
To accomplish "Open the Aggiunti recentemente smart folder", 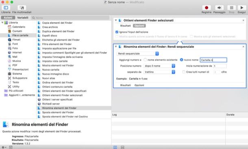I will (22, 95).
